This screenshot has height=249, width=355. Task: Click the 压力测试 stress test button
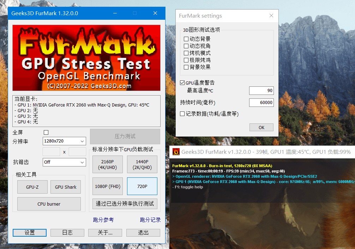tap(125, 136)
